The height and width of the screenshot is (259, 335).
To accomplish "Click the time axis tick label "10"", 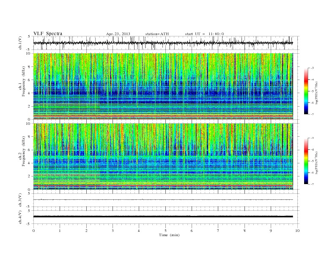I will (x=297, y=231).
